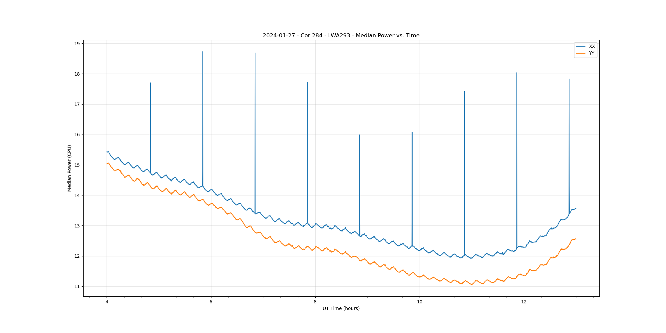The width and height of the screenshot is (666, 333).
Task: Click y-axis tick label 15
Action: 77,165
